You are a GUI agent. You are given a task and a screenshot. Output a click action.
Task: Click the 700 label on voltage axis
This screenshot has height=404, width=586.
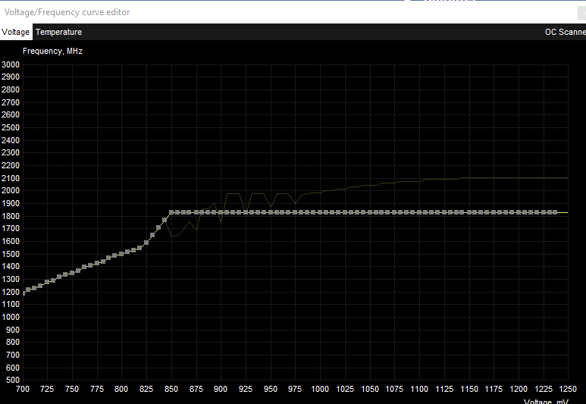pos(23,389)
